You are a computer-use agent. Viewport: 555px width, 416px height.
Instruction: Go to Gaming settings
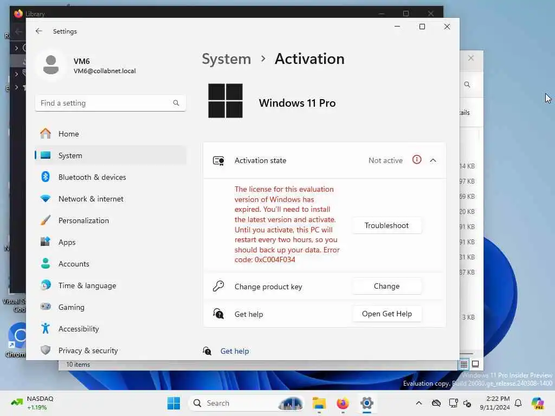tap(111, 307)
